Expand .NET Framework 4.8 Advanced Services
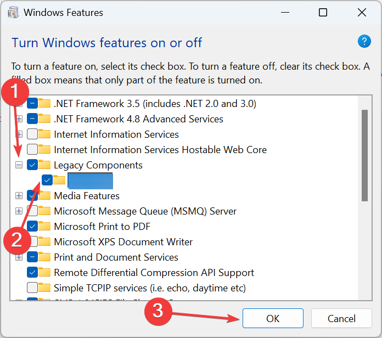Viewport: 382px width, 338px height. 19,119
